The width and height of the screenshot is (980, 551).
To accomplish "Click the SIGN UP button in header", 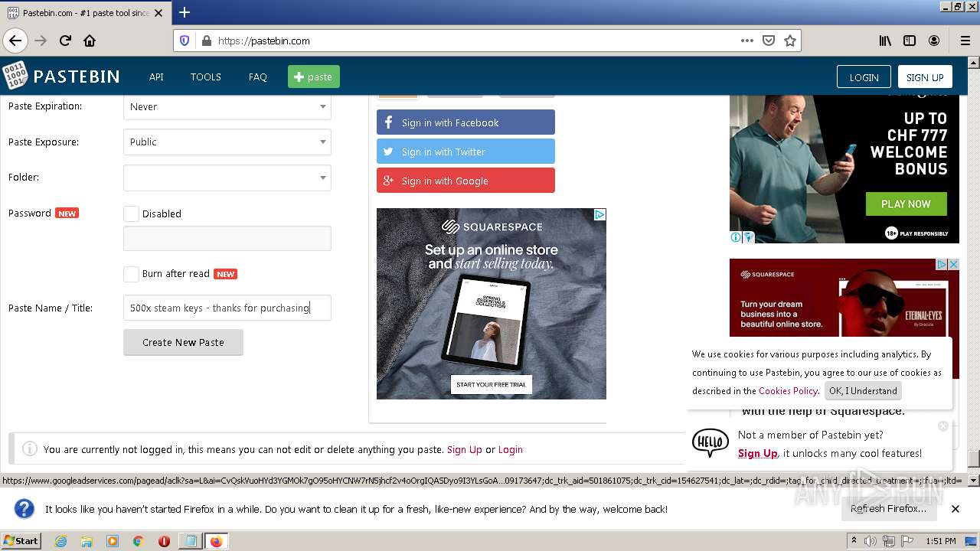I will click(925, 77).
